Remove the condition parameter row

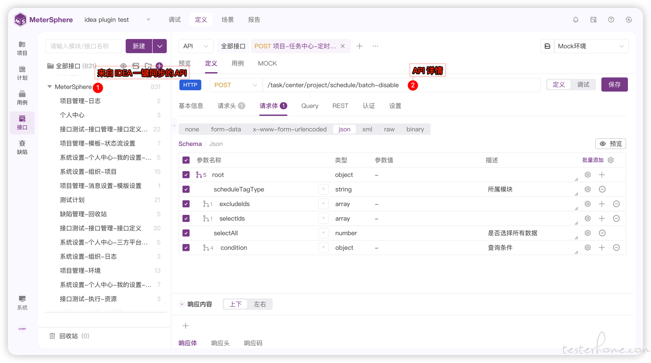tap(617, 248)
